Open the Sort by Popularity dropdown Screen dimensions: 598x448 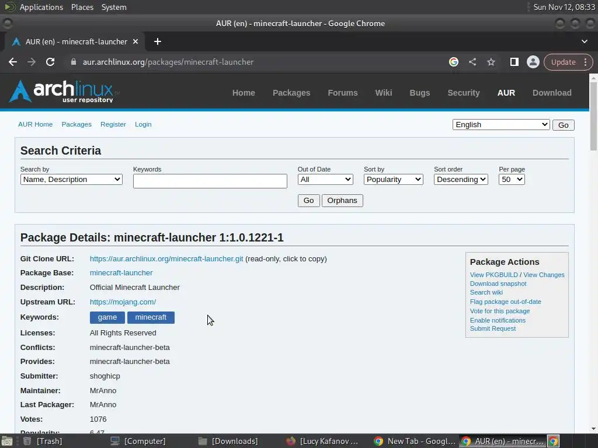(393, 180)
